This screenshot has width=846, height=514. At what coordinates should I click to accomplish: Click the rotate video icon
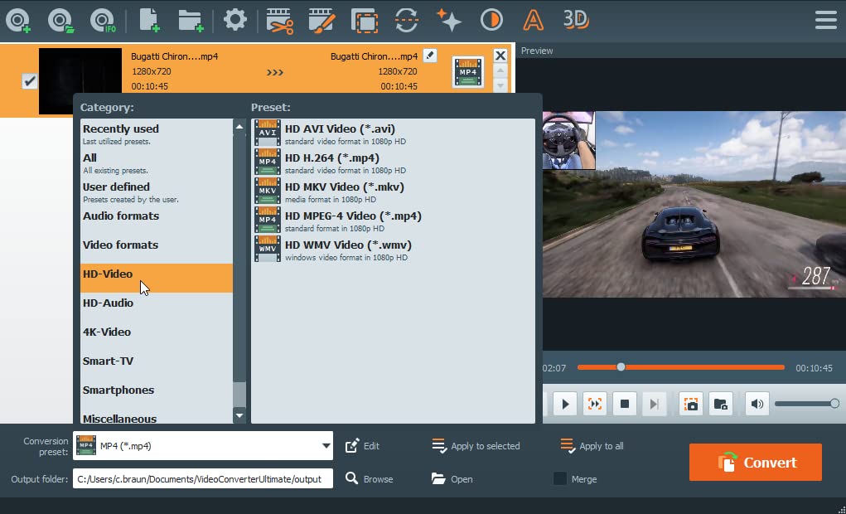pos(406,21)
